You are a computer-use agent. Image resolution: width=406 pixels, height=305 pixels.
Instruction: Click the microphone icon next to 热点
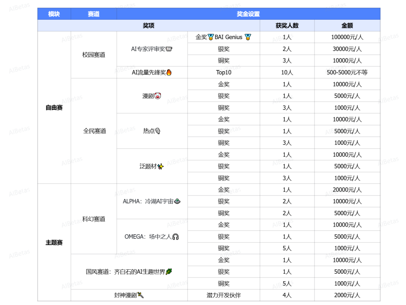[x=158, y=131]
